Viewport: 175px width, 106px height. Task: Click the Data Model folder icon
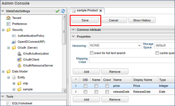pyautogui.click(x=8, y=71)
